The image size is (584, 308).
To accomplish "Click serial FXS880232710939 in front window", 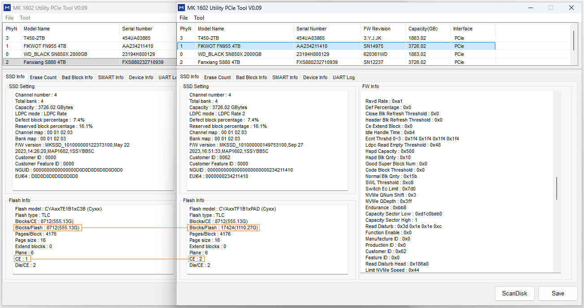I will (317, 62).
